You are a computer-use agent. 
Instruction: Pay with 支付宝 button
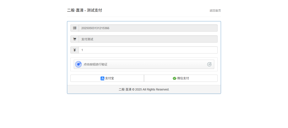107,78
